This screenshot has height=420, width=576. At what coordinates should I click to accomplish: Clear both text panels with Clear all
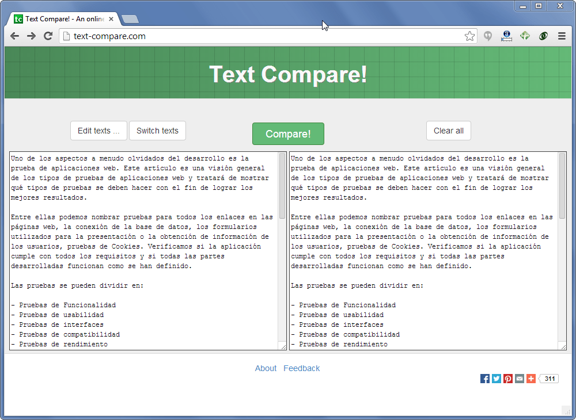(x=448, y=131)
